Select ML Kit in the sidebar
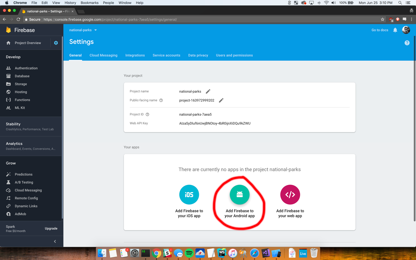 [20, 108]
